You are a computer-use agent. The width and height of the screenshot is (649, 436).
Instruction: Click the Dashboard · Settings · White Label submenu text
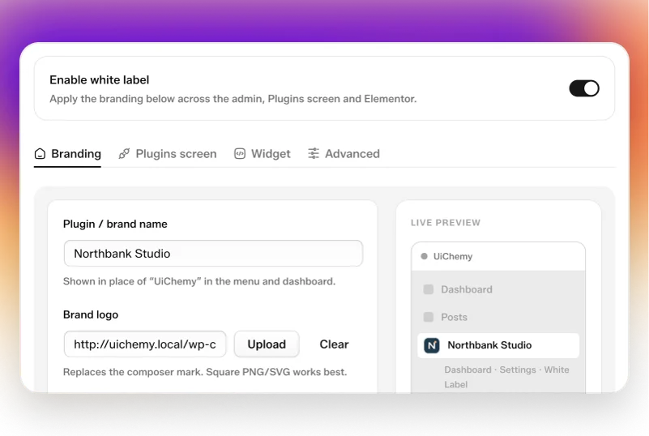coord(506,377)
